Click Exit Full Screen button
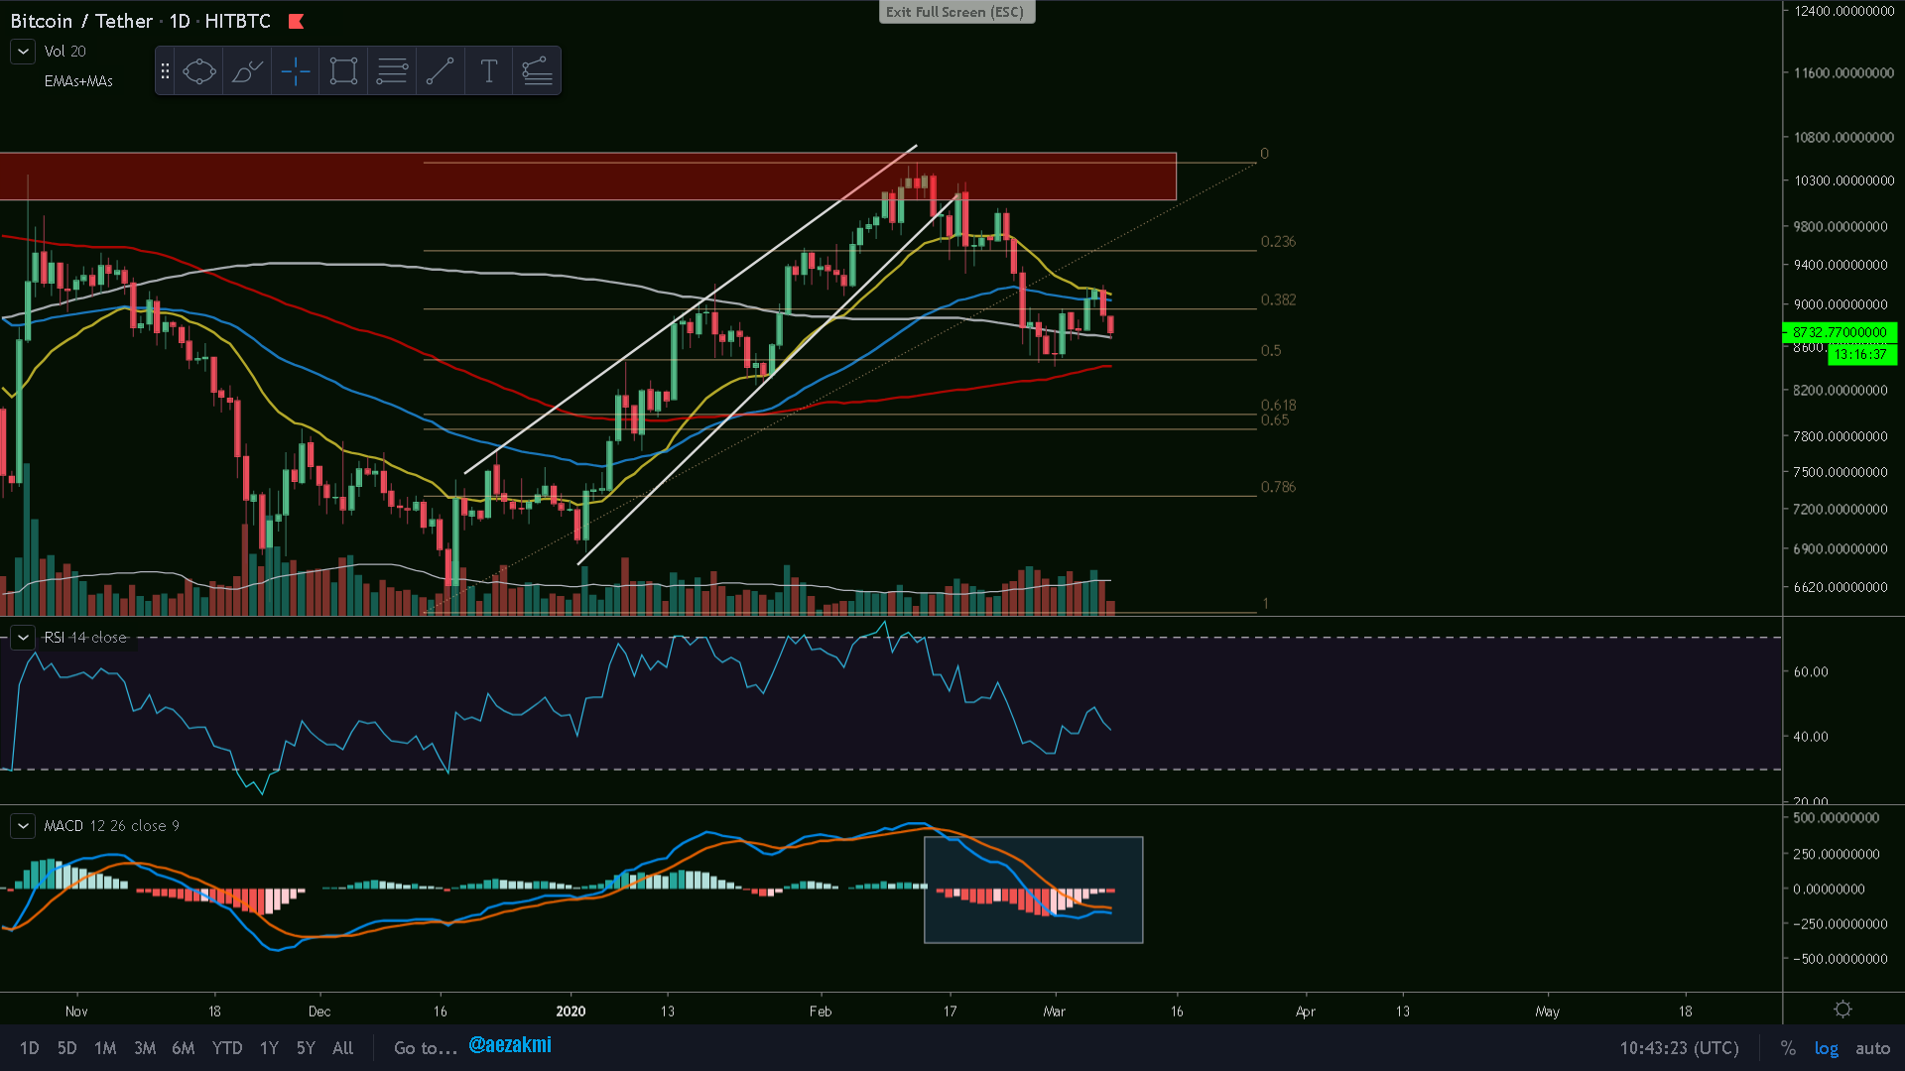Screen dimensions: 1905x1071 (x=955, y=12)
